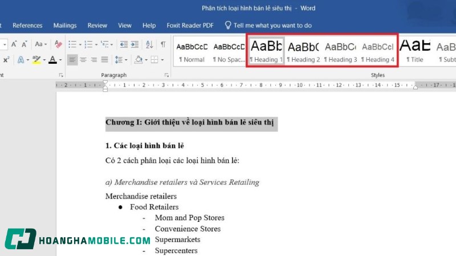This screenshot has width=456, height=256.
Task: Increase the paragraph indent
Action: pos(133,44)
